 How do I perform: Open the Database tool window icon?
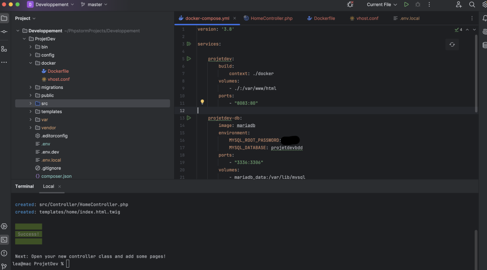[485, 45]
